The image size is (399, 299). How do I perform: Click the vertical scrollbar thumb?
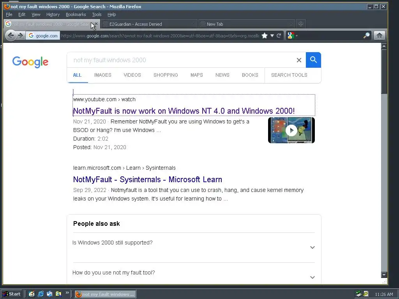pyautogui.click(x=384, y=72)
